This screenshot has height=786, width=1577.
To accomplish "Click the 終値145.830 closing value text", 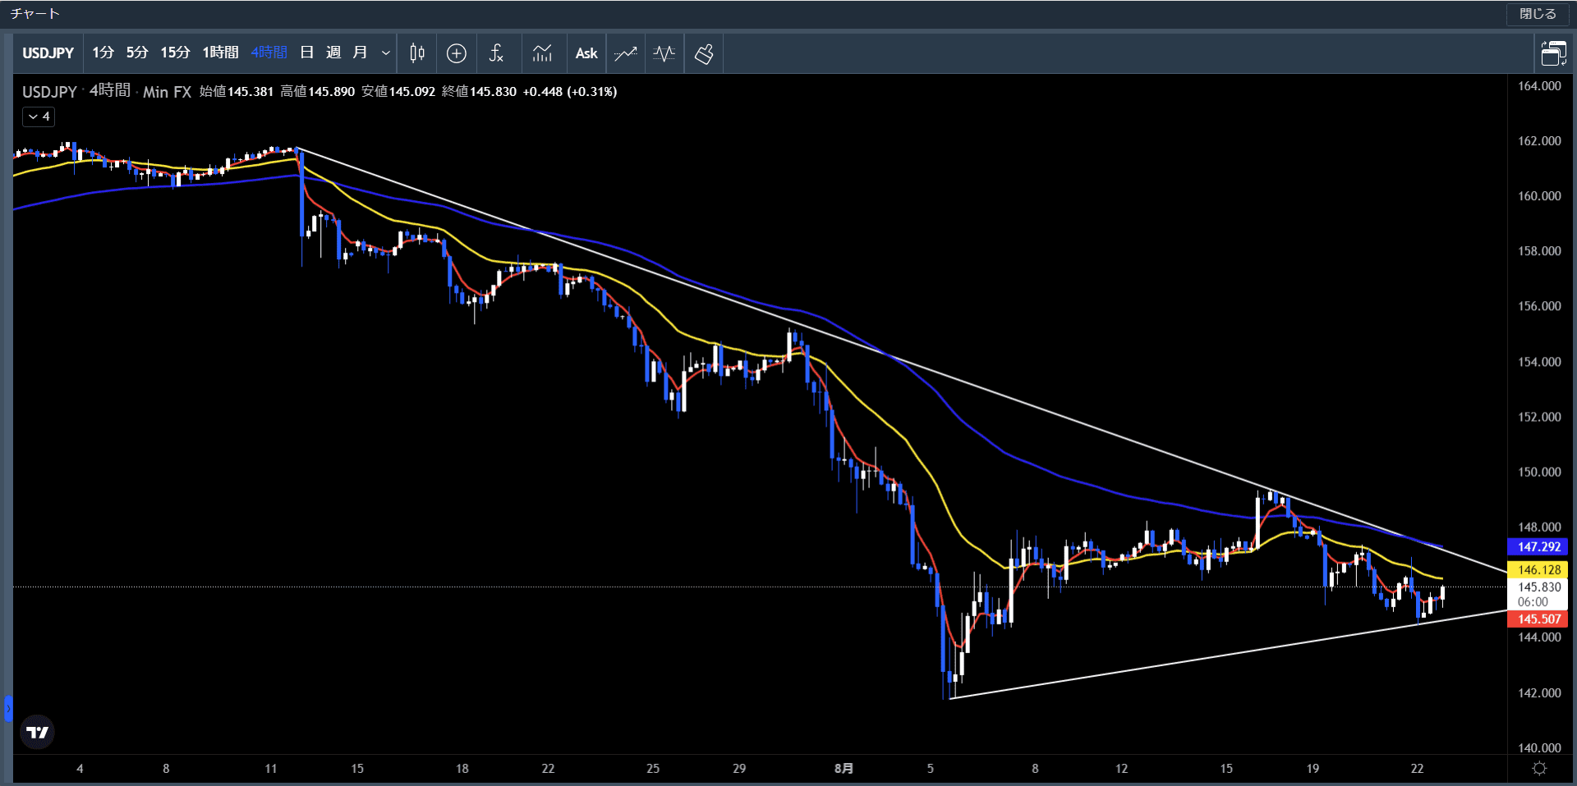I will 480,92.
